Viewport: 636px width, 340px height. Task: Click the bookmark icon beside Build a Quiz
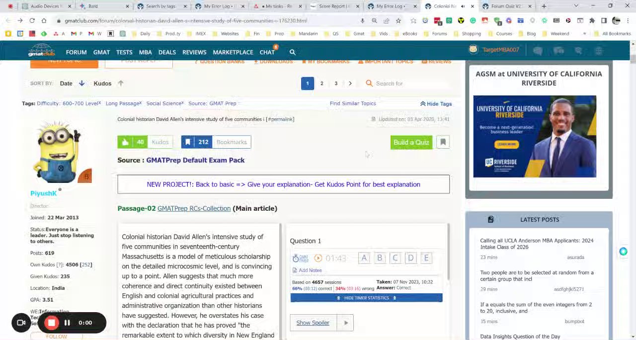443,142
